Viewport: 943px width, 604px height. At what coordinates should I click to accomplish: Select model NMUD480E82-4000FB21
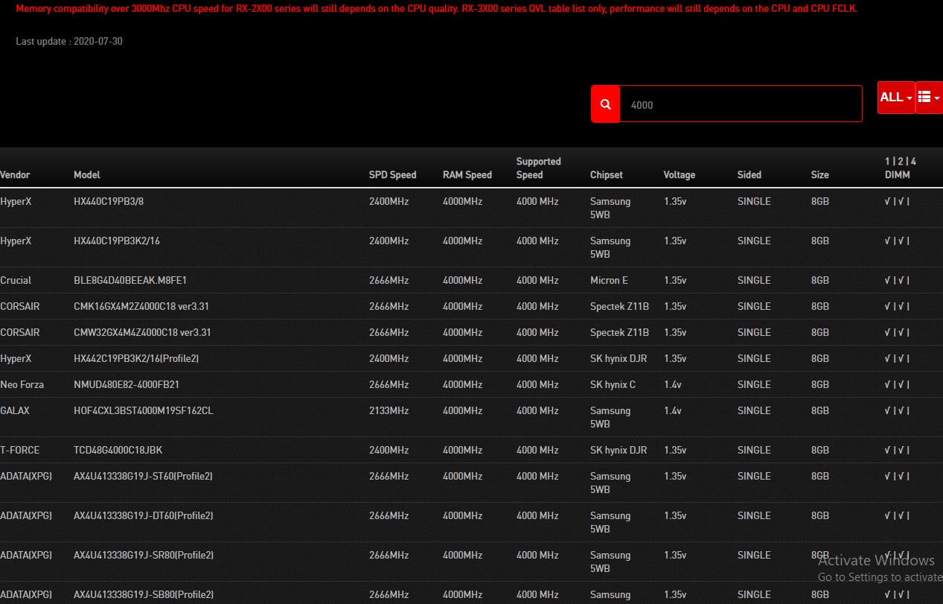point(127,385)
